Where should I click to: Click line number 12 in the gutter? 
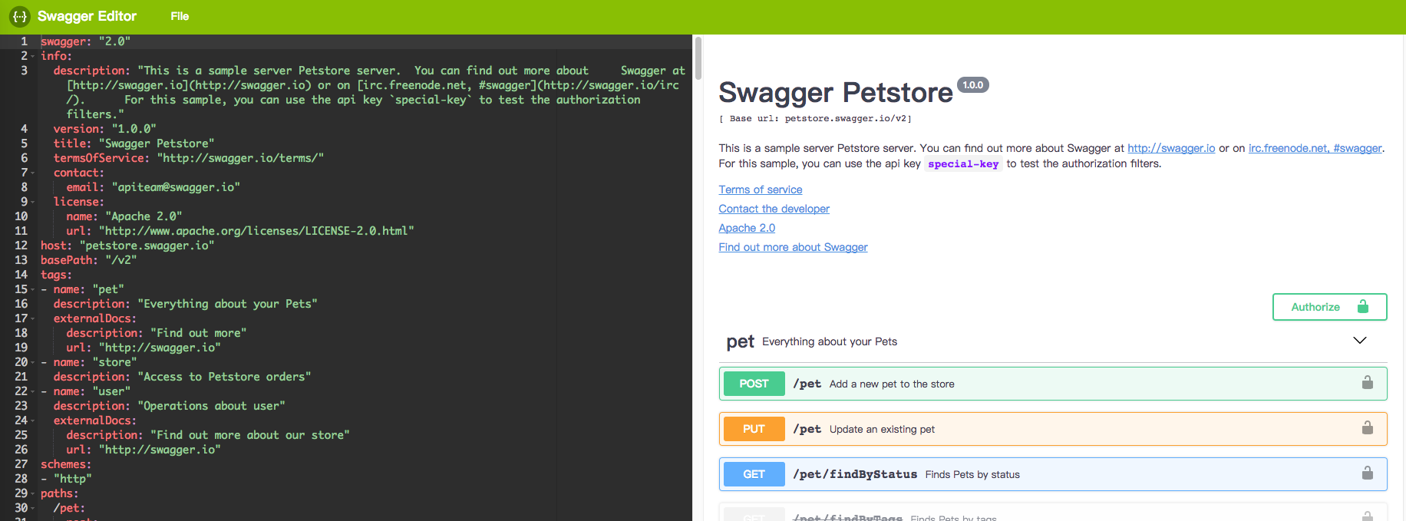click(x=21, y=246)
